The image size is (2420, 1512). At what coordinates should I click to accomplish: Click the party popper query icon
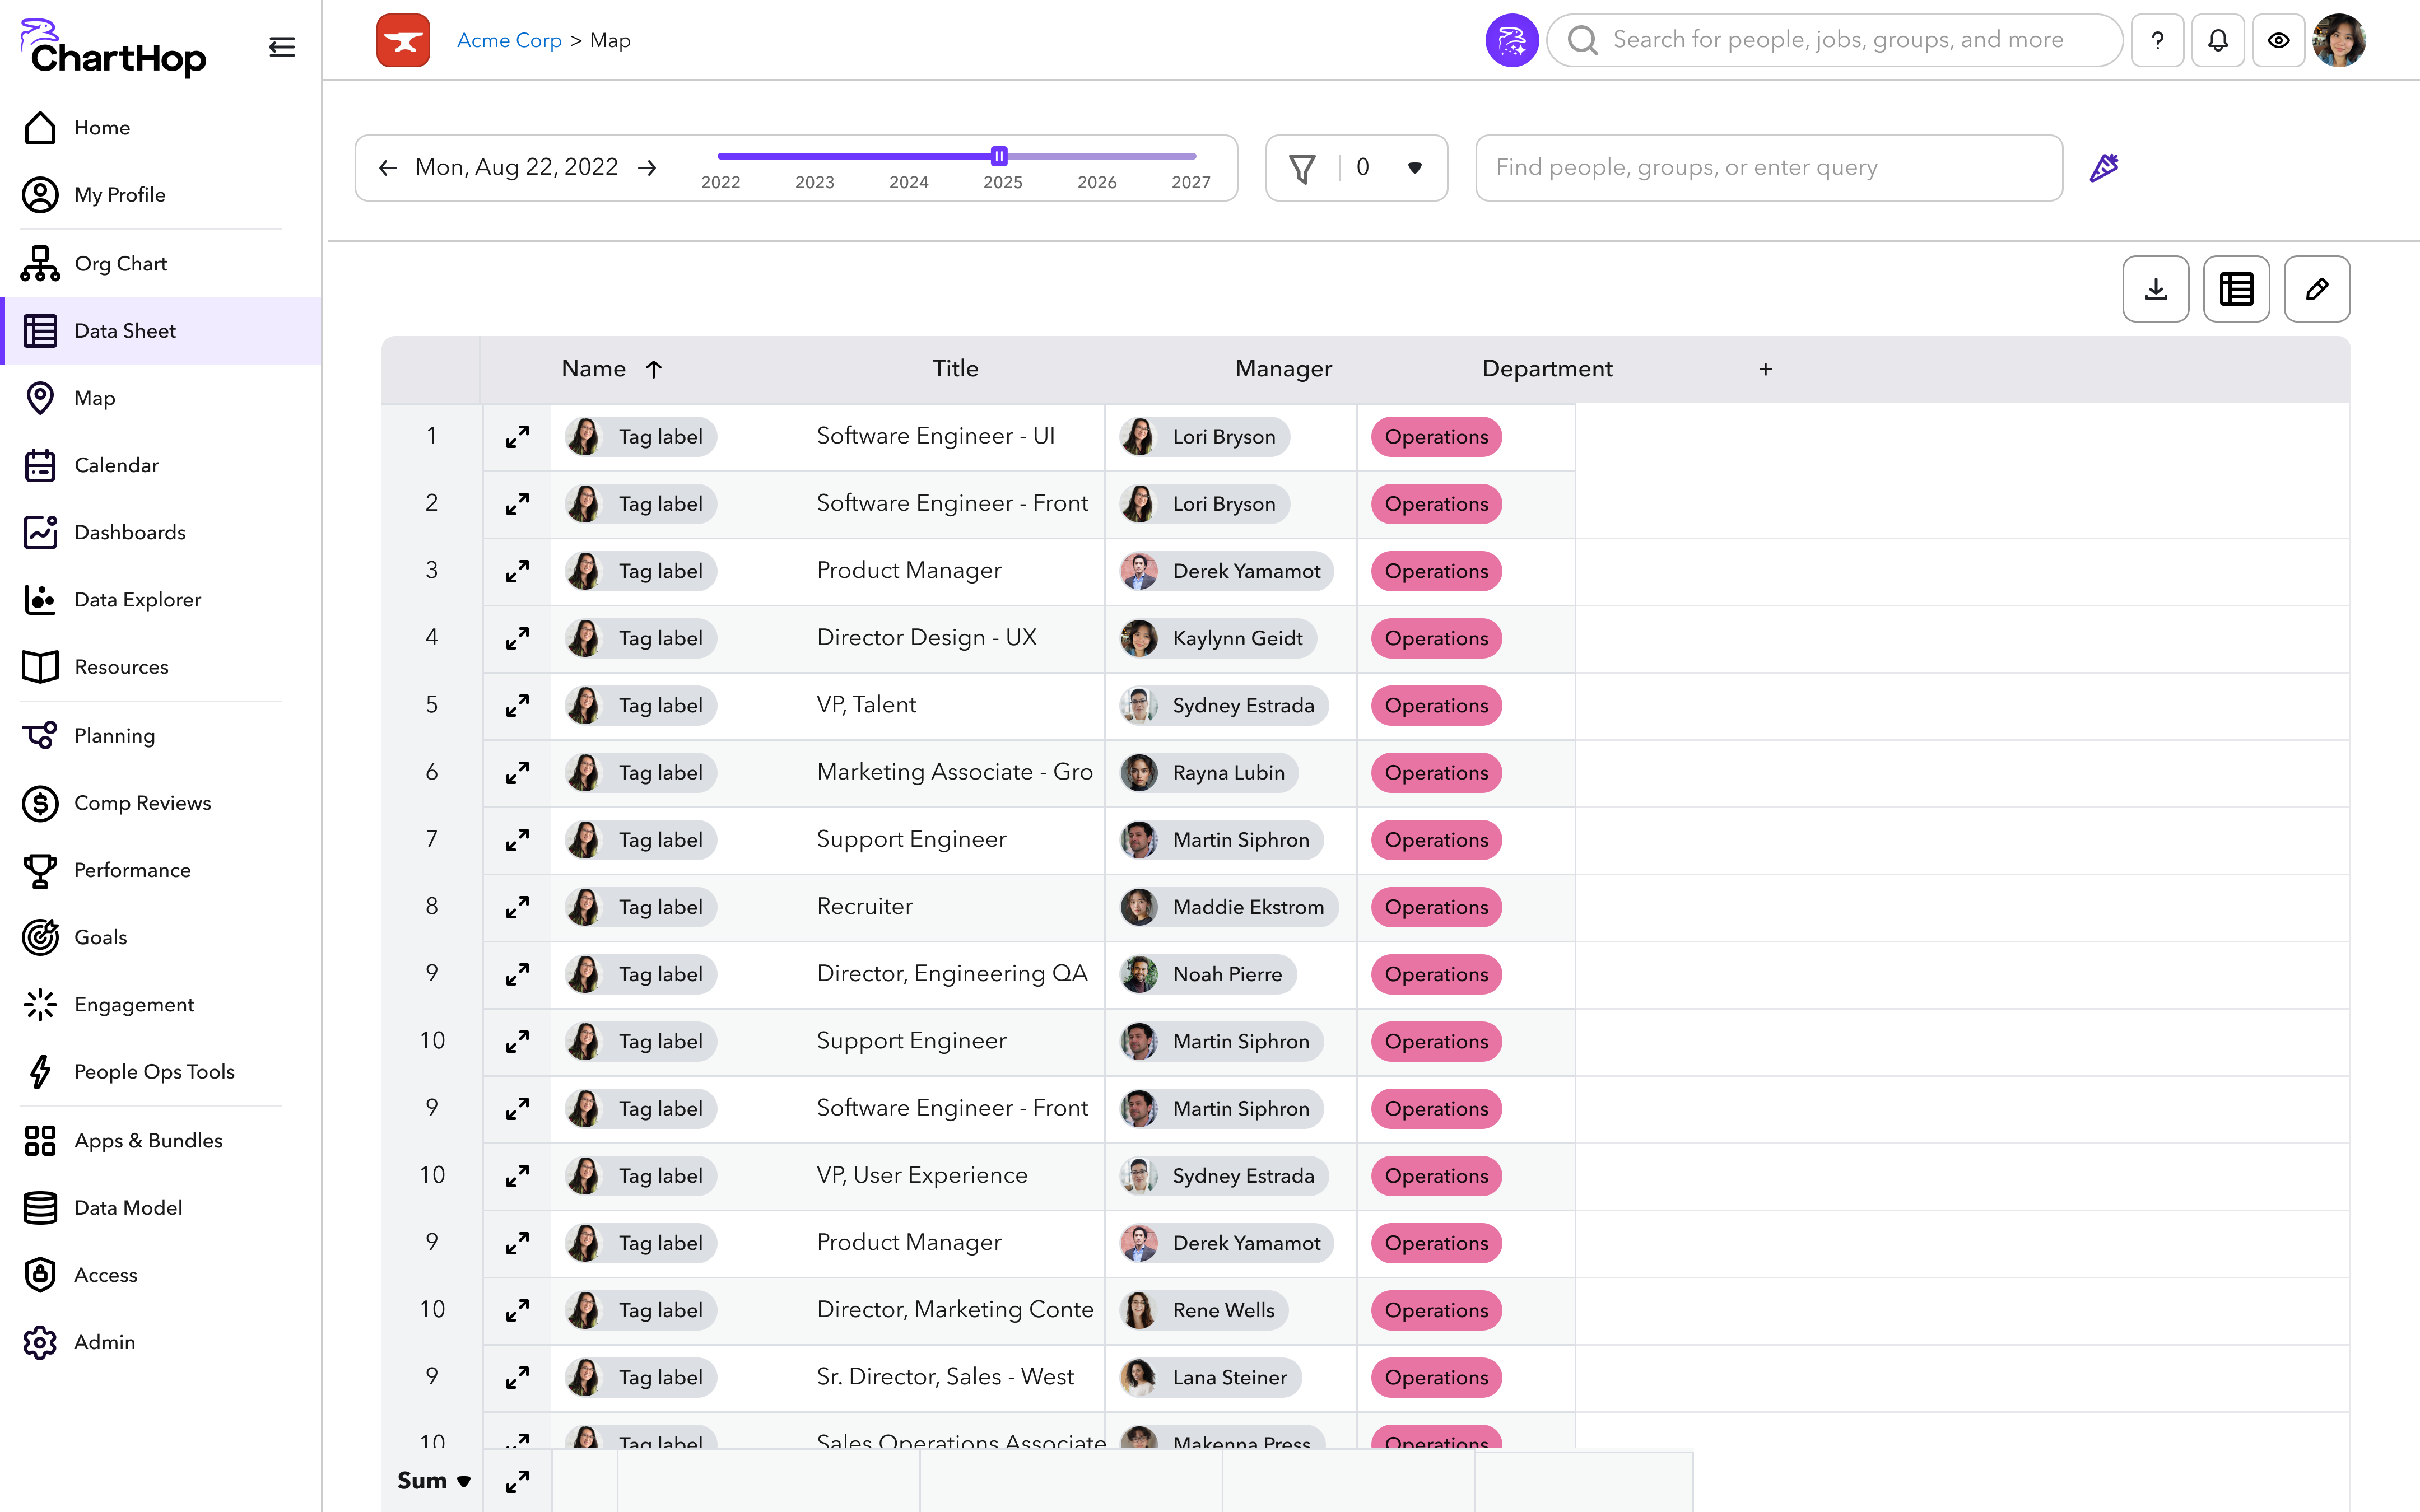pyautogui.click(x=2104, y=167)
